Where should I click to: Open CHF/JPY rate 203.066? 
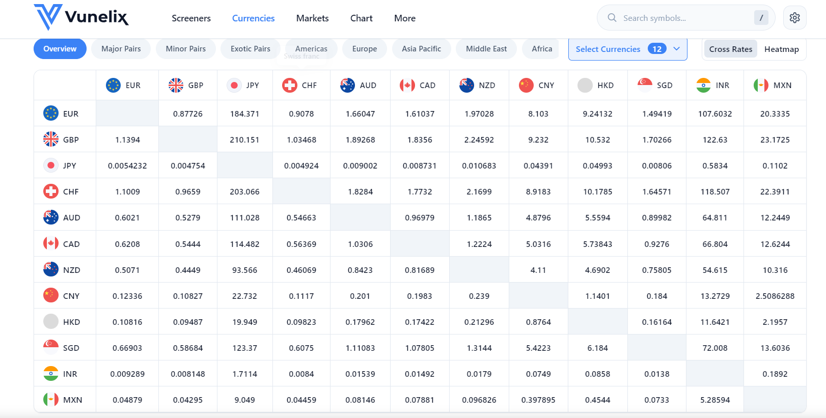pyautogui.click(x=244, y=191)
